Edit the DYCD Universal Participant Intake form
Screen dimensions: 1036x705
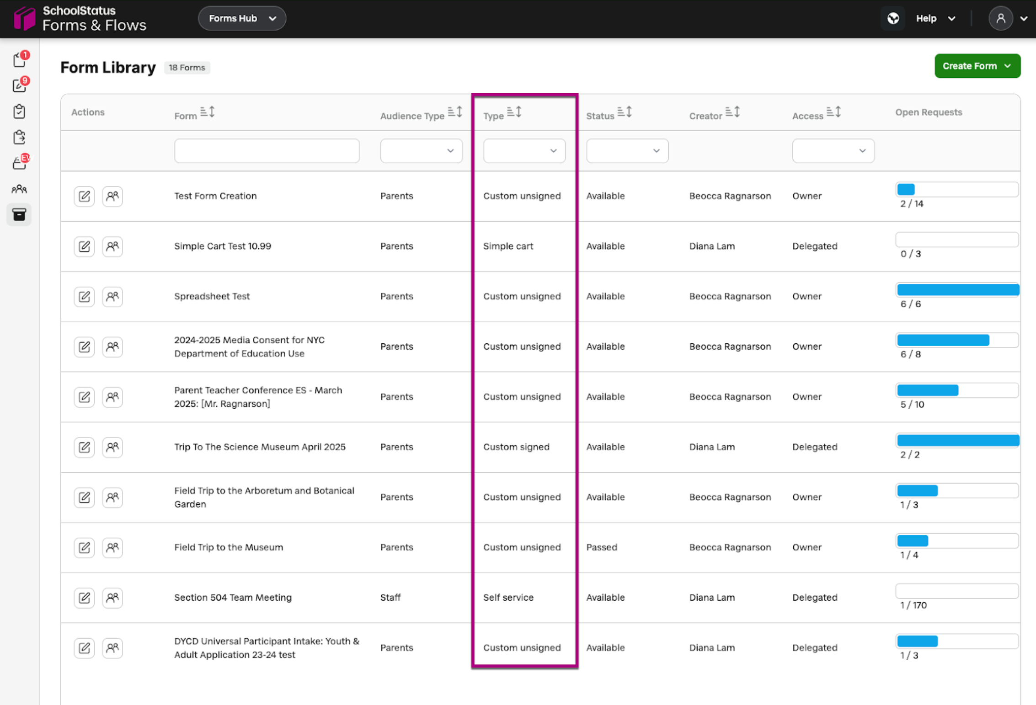pos(84,648)
